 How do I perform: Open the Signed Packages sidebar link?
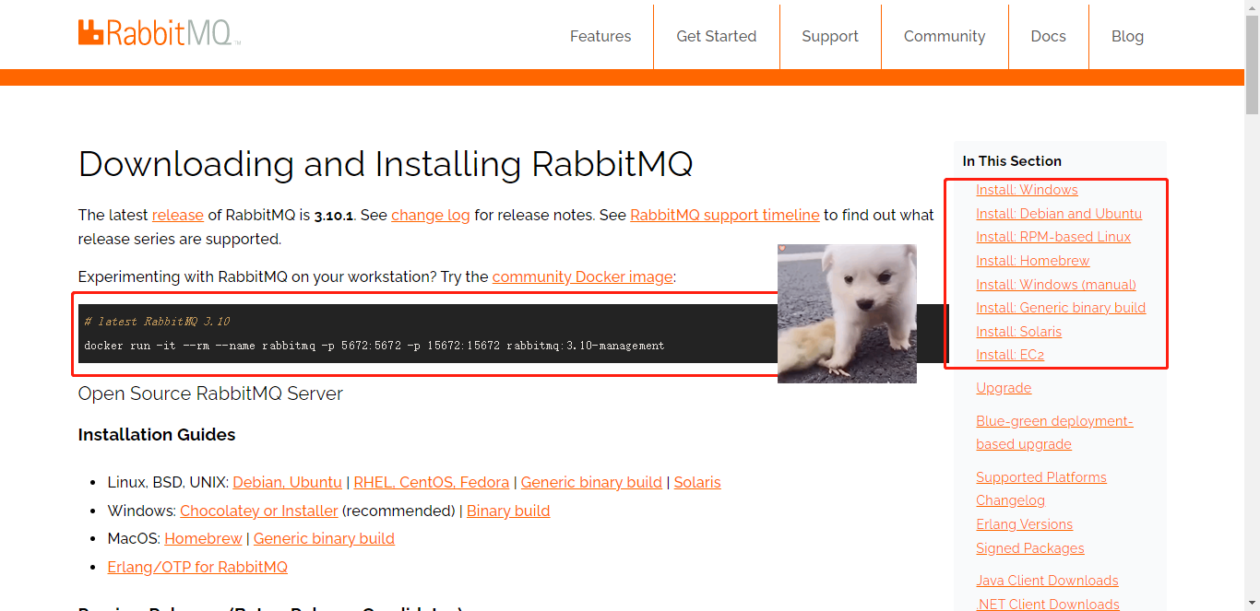tap(1030, 548)
